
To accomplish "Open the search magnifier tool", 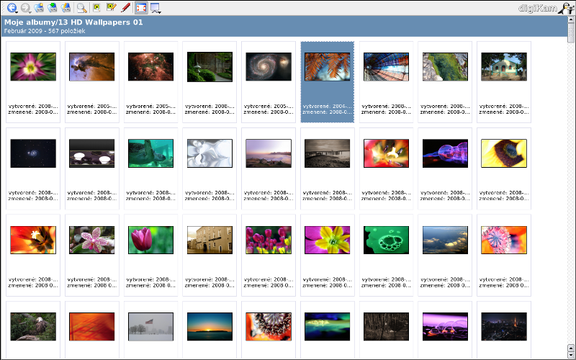I will tap(82, 8).
